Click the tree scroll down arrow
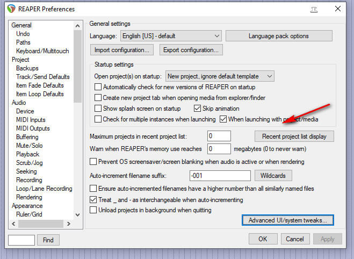This screenshot has height=259, width=354. [78, 214]
